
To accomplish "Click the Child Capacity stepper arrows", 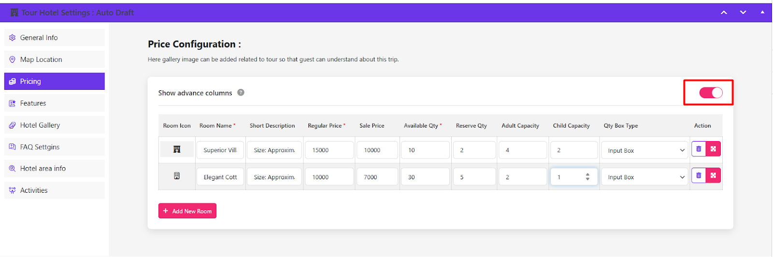I will point(587,177).
